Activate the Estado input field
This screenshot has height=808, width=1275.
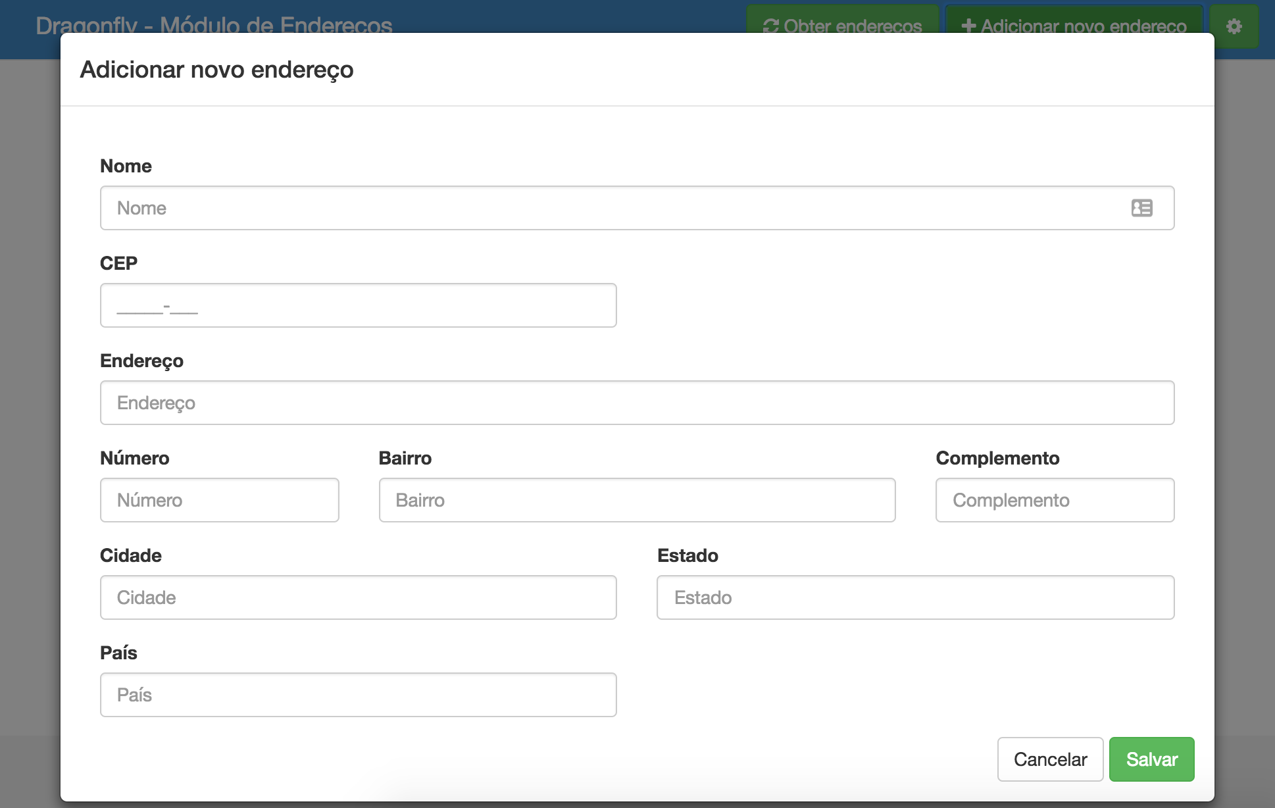click(x=915, y=597)
